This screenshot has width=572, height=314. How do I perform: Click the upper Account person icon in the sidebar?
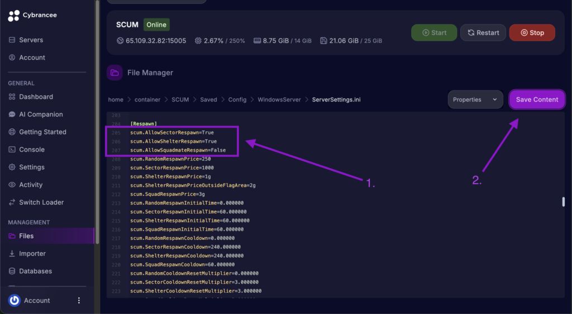click(12, 57)
